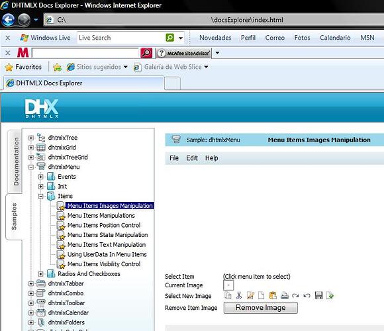Open Menu Items Position Control sample
The width and height of the screenshot is (384, 331).
[x=104, y=225]
